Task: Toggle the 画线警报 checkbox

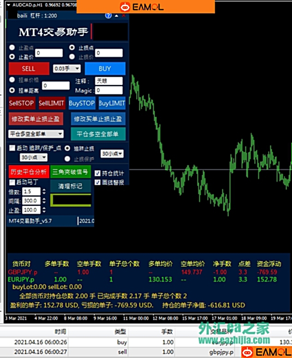Action: pos(97,182)
